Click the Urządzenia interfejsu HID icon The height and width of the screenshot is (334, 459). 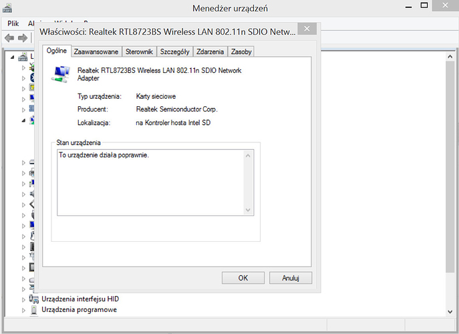coord(33,299)
